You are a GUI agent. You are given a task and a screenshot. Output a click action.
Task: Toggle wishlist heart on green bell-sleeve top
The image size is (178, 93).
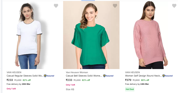(x=115, y=6)
